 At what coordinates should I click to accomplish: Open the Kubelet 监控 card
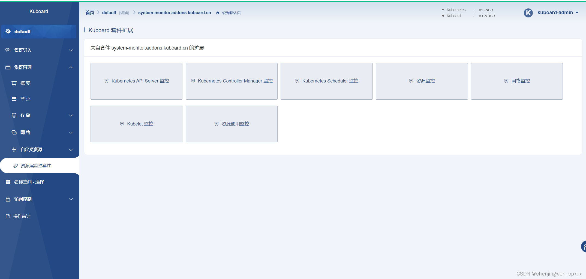pyautogui.click(x=136, y=124)
